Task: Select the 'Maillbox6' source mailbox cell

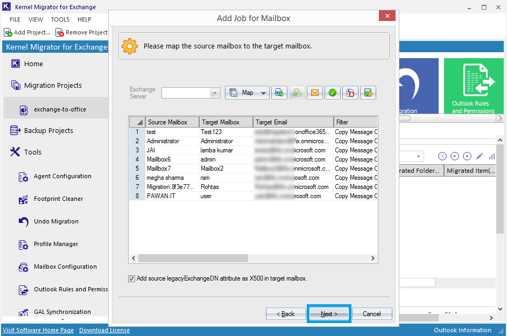Action: (172, 159)
